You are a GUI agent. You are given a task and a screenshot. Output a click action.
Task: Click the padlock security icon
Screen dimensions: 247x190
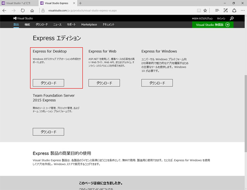click(x=43, y=10)
